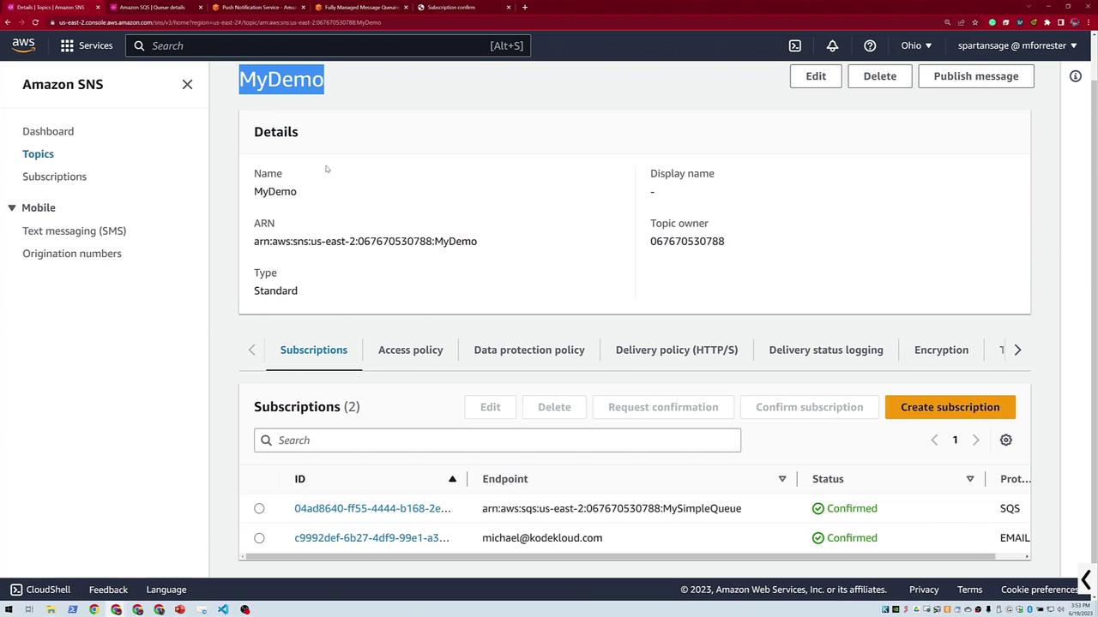The width and height of the screenshot is (1098, 617).
Task: Open the help question mark menu
Action: pyautogui.click(x=870, y=45)
